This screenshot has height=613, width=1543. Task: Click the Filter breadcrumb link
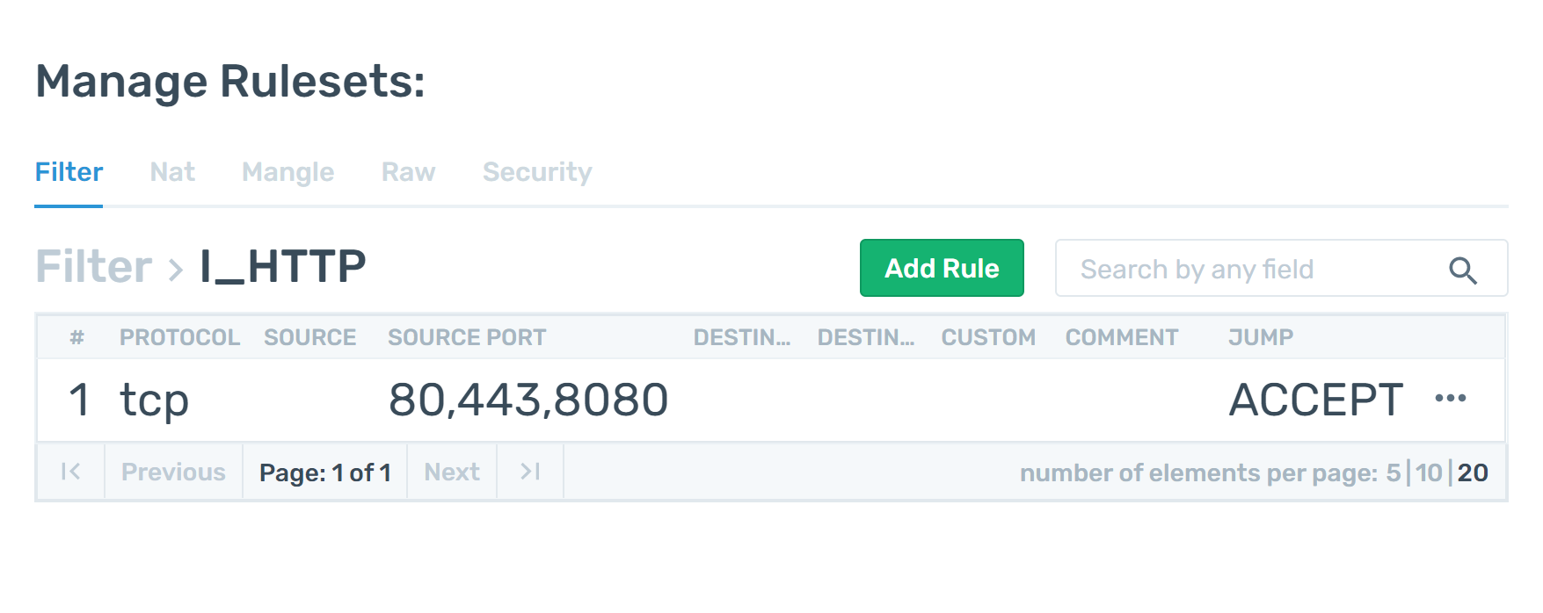tap(94, 267)
